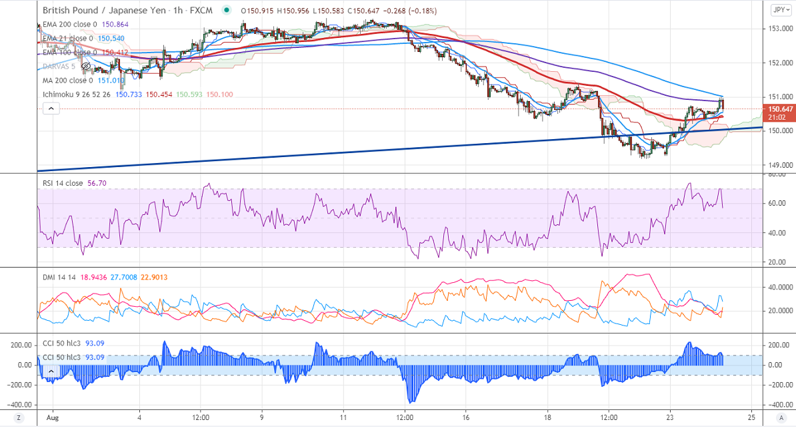Screen dimensions: 796x430
Task: Click the DMI value 18.9436
Action: click(x=93, y=278)
